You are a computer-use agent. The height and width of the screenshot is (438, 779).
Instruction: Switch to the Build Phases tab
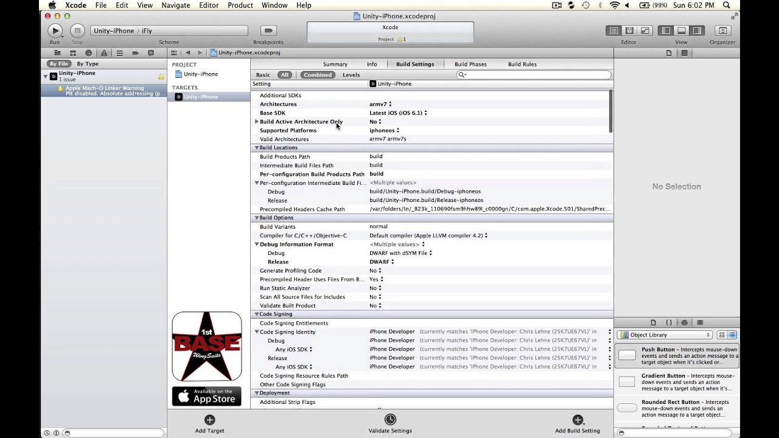click(470, 64)
